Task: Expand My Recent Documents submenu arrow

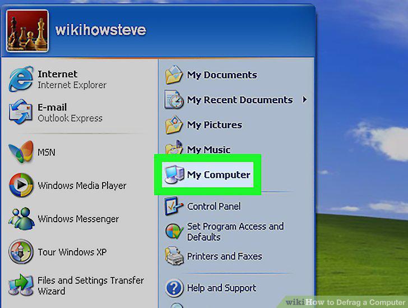Action: pyautogui.click(x=304, y=99)
